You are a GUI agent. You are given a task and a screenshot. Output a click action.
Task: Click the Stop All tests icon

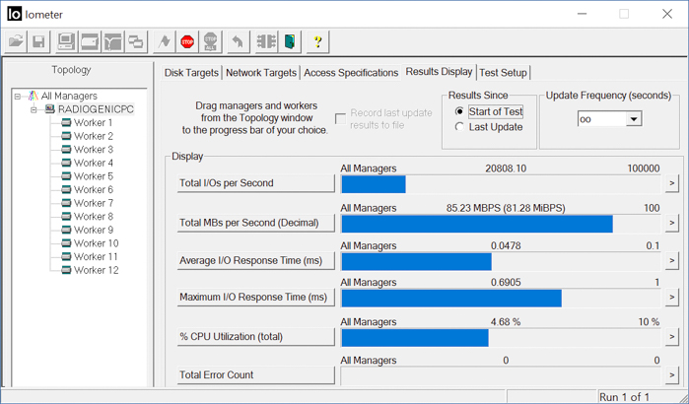click(210, 42)
